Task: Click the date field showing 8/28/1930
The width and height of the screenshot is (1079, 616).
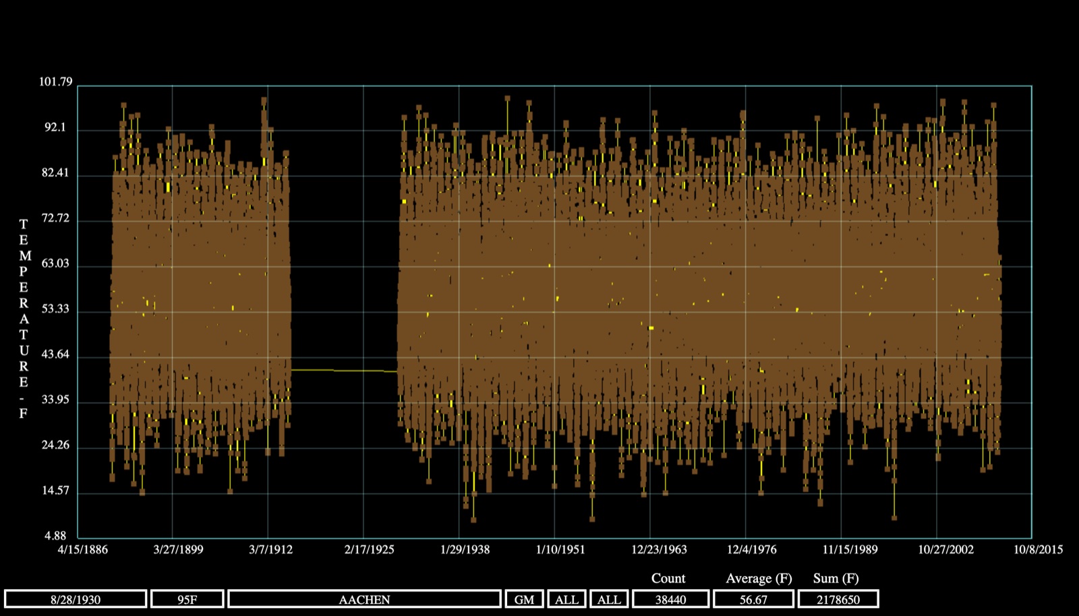Action: (x=76, y=599)
